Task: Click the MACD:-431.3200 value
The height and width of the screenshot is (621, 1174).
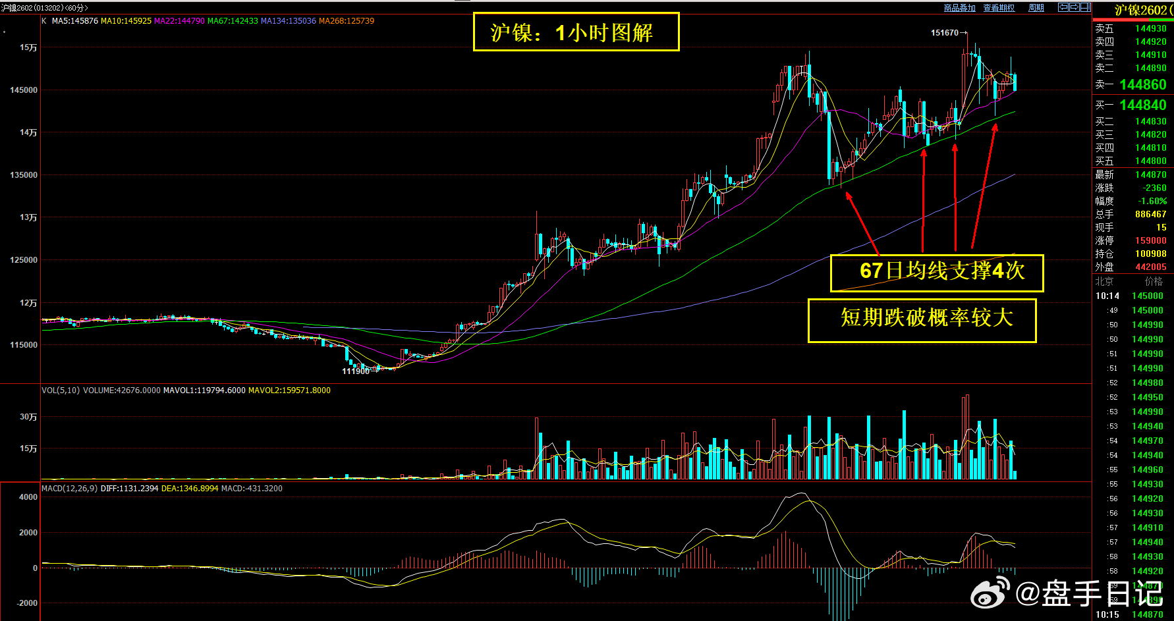Action: 252,489
